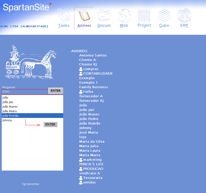The height and width of the screenshot is (193, 206).
Task: Open Exemplo 1 in the address list
Action: pos(88,83)
